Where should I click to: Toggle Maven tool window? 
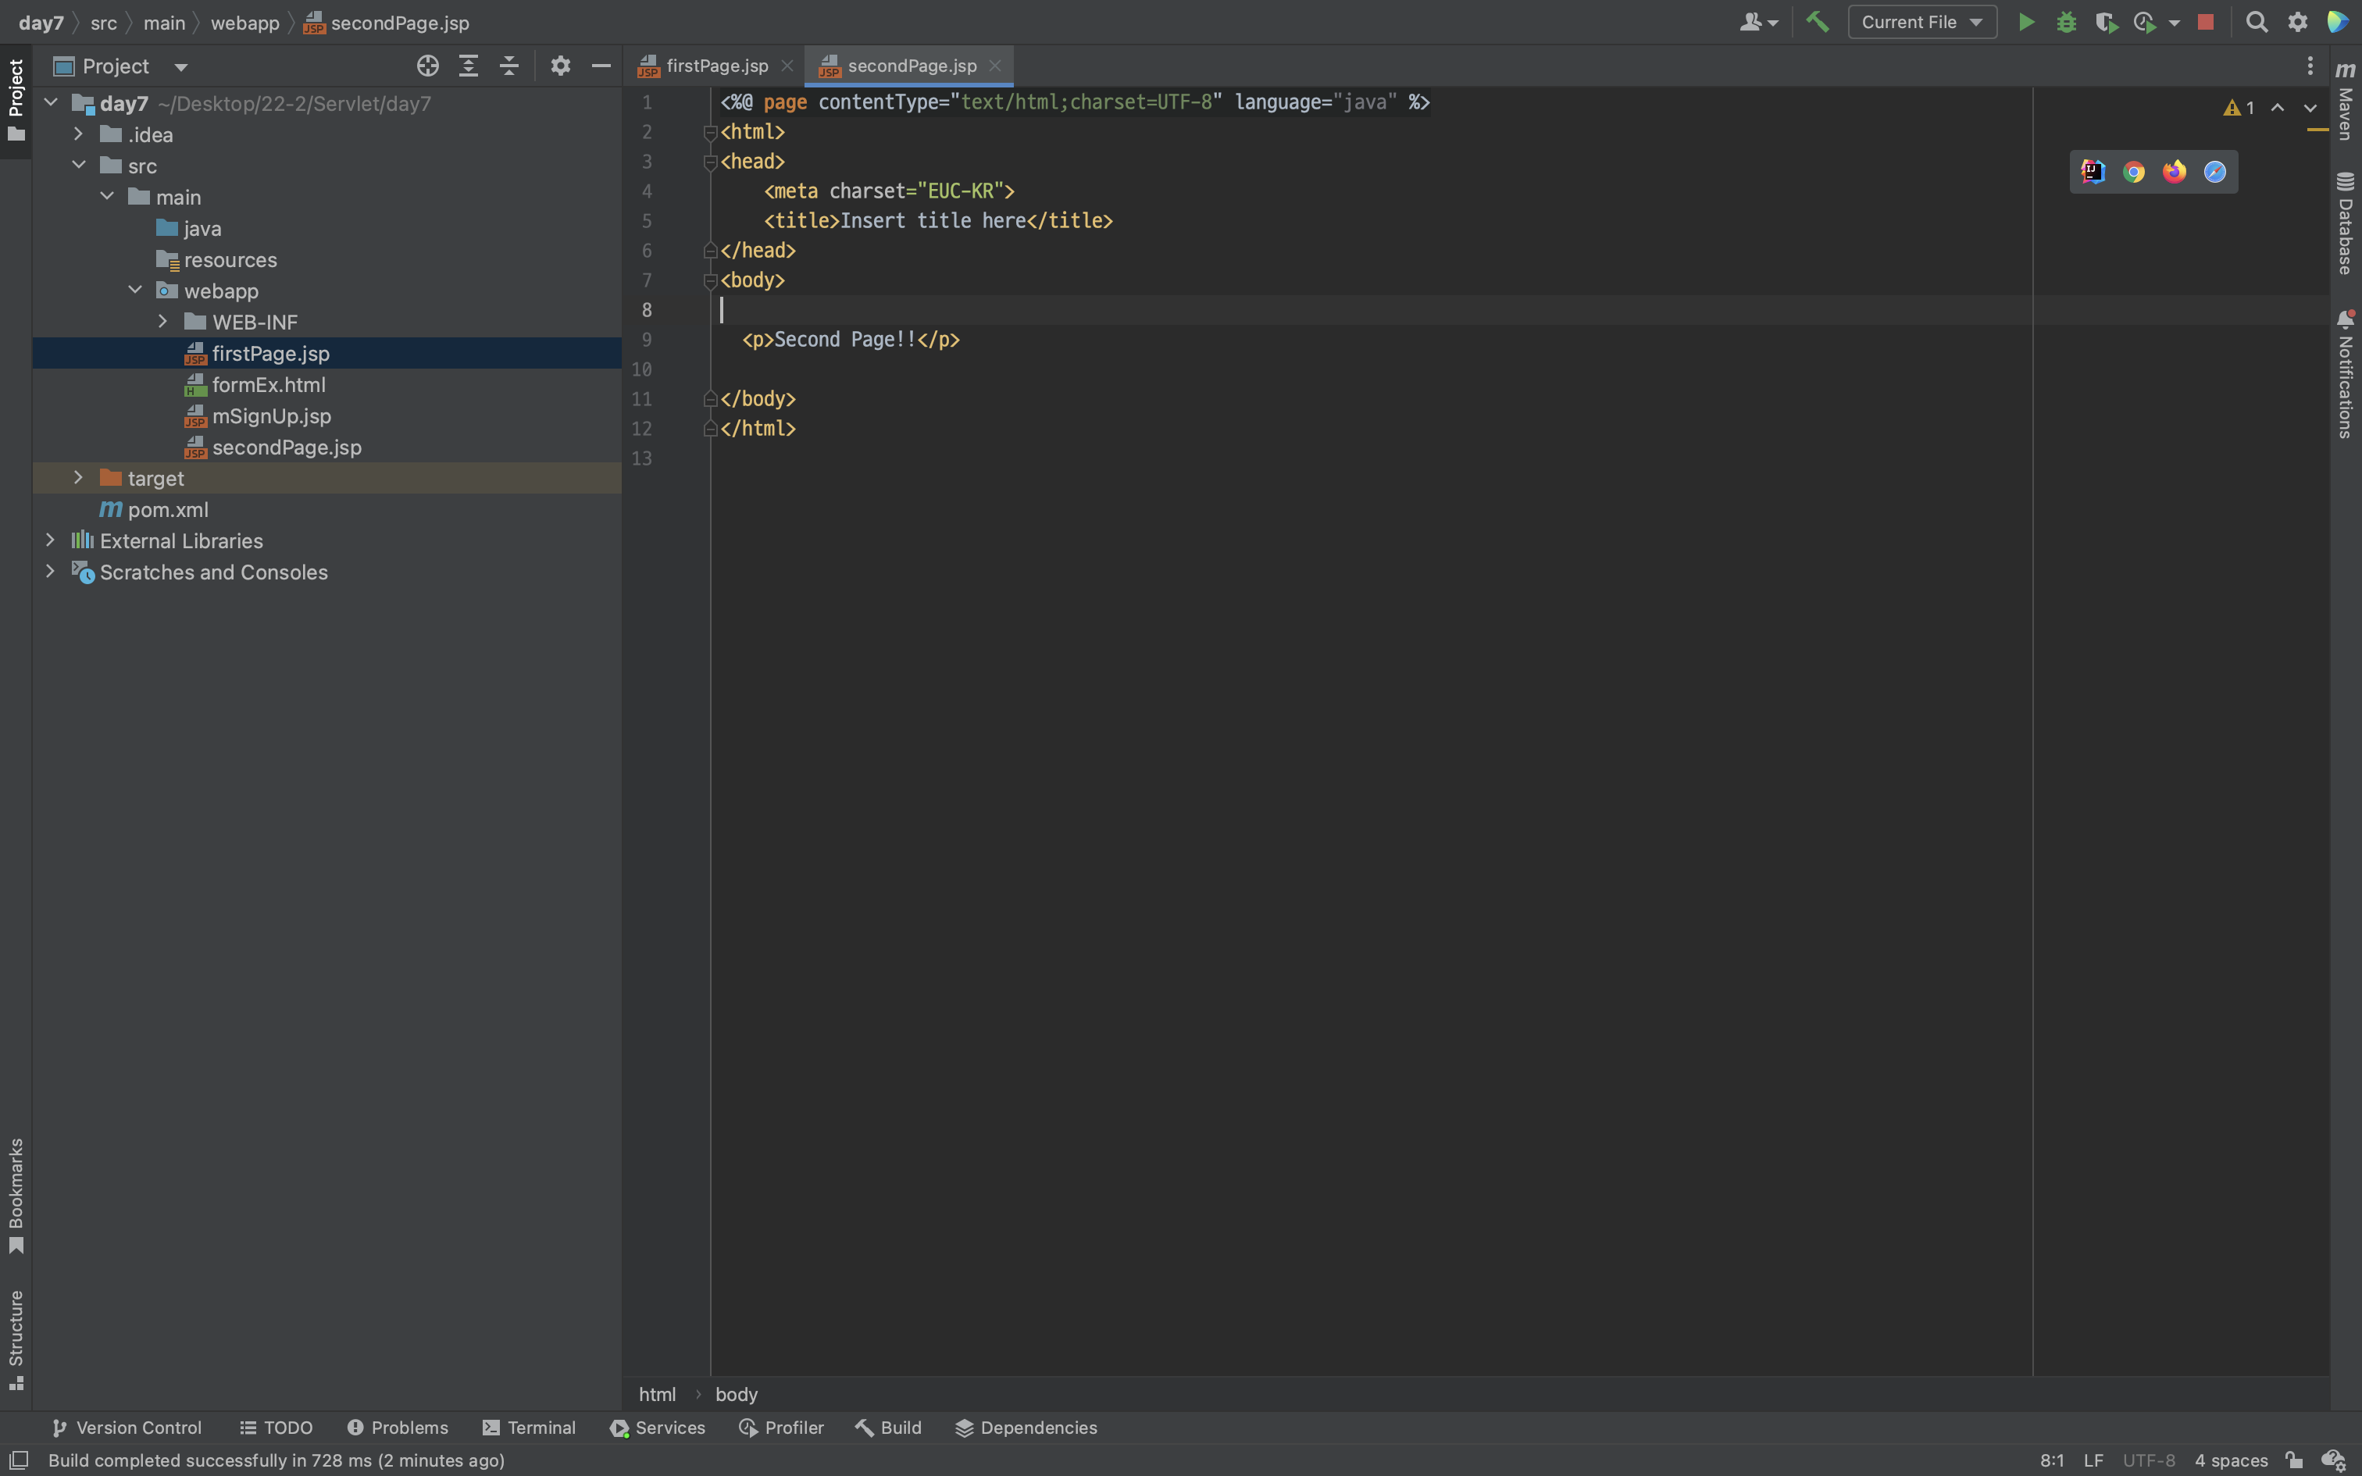2346,102
